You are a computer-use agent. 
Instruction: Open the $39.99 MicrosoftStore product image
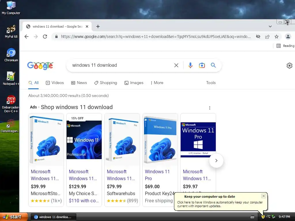(46, 140)
